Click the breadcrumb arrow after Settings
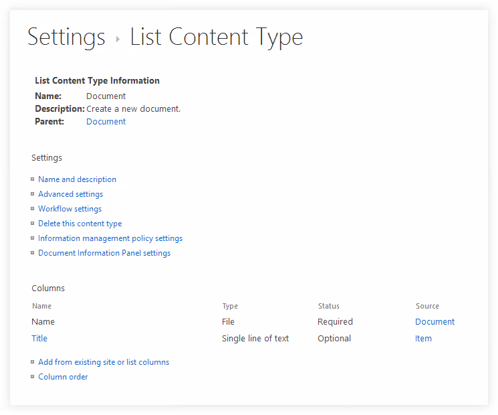 [118, 39]
